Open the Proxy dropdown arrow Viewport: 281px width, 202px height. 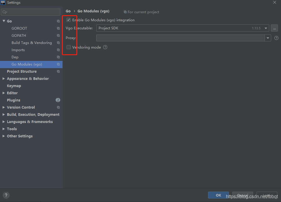click(268, 38)
